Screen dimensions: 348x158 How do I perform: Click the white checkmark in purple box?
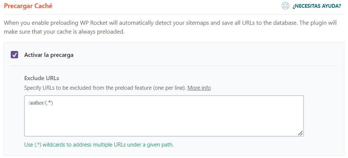coord(15,55)
